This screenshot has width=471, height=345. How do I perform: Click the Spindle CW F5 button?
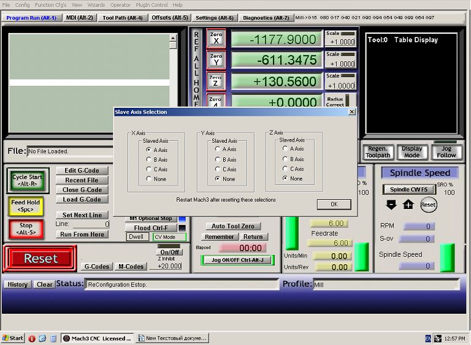[x=408, y=189]
